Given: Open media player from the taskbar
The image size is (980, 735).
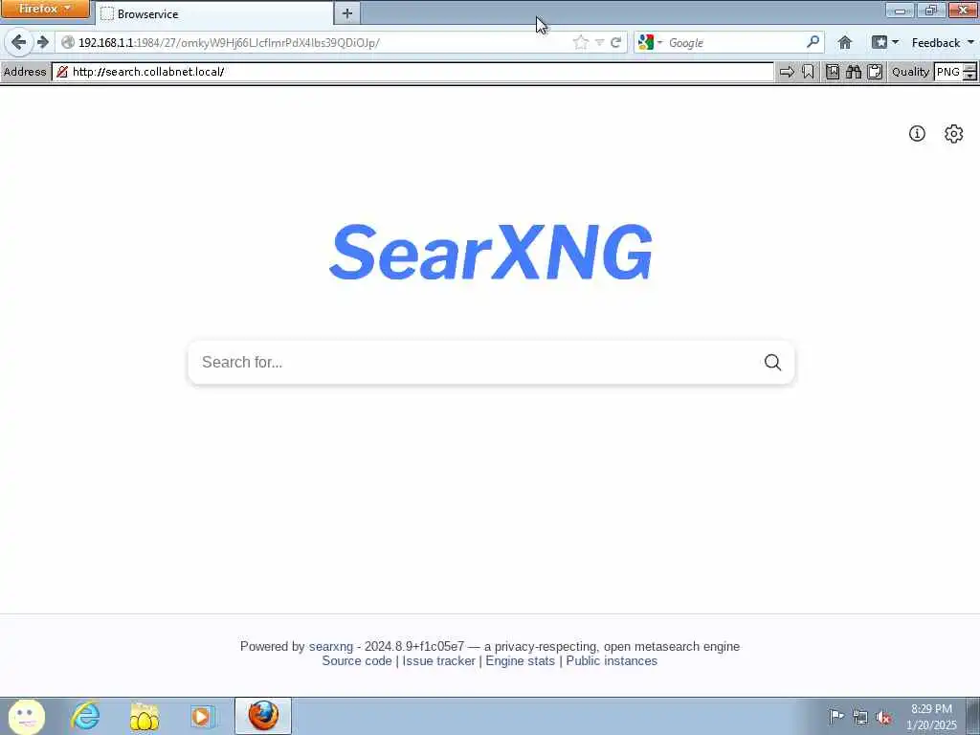Looking at the screenshot, I should [202, 716].
